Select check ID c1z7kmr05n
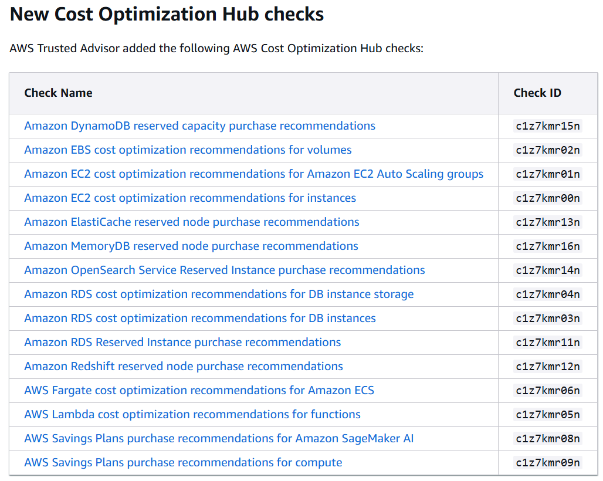This screenshot has width=603, height=481. point(548,415)
